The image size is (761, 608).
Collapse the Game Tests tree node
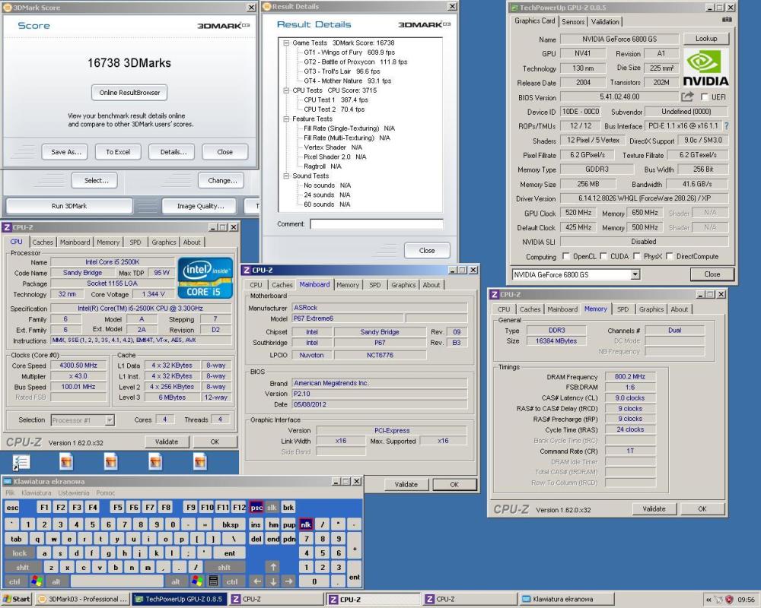click(286, 43)
